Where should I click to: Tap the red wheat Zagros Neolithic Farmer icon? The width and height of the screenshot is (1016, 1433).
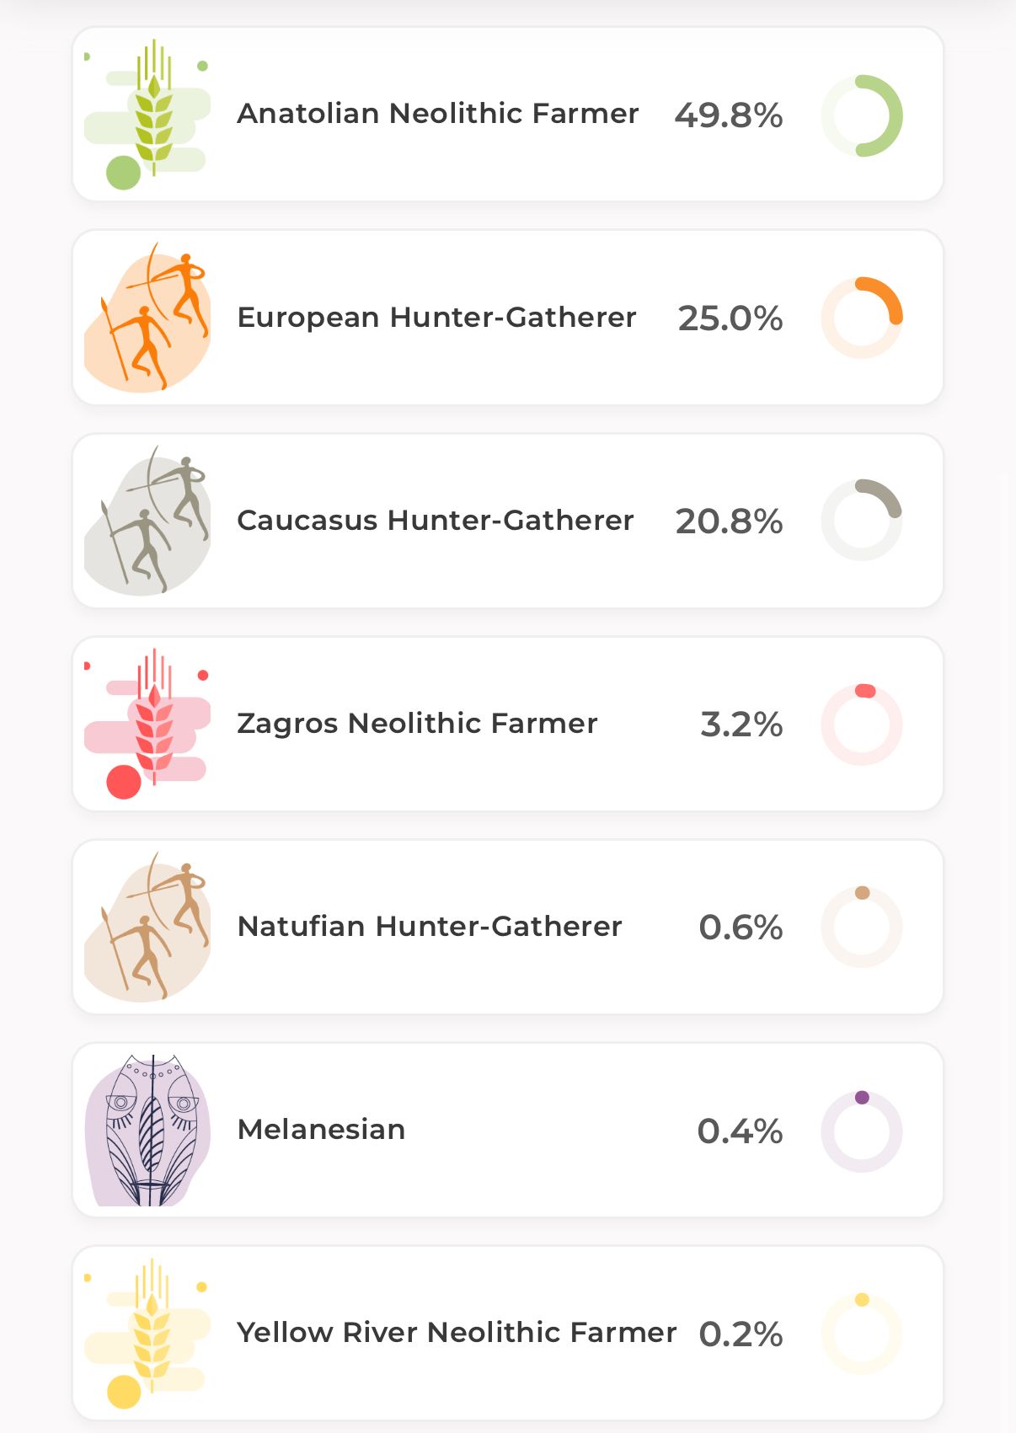tap(147, 724)
